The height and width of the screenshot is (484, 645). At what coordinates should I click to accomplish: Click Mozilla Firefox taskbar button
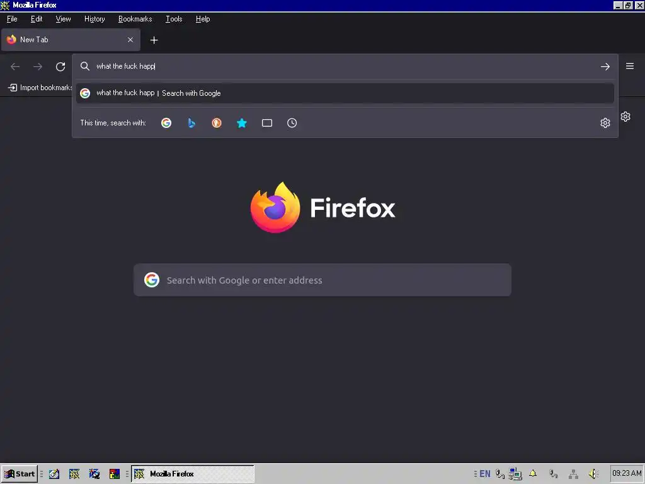193,474
